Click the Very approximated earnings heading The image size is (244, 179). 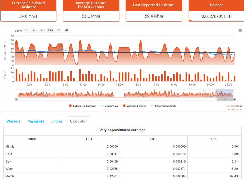pyautogui.click(x=122, y=130)
